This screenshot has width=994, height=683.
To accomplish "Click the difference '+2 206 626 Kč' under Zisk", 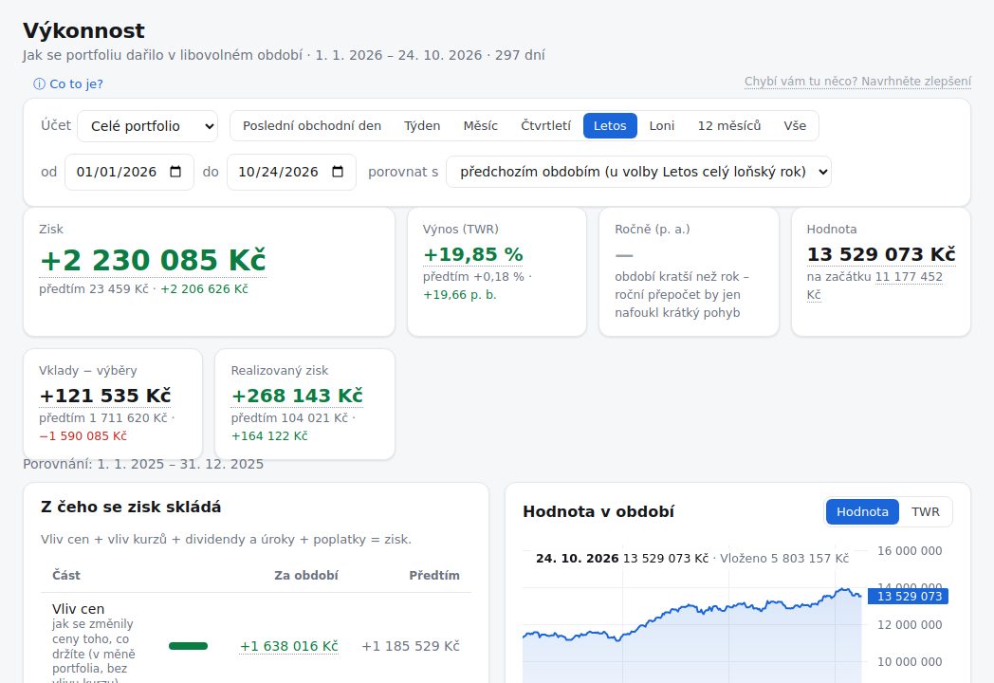I will click(204, 289).
